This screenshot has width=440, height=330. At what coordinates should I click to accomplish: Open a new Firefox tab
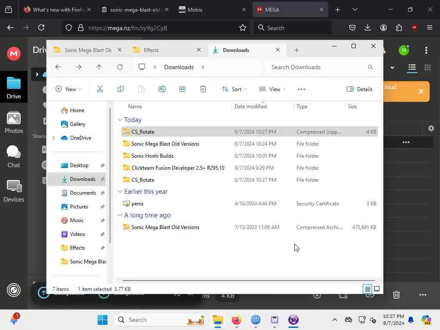pyautogui.click(x=338, y=9)
